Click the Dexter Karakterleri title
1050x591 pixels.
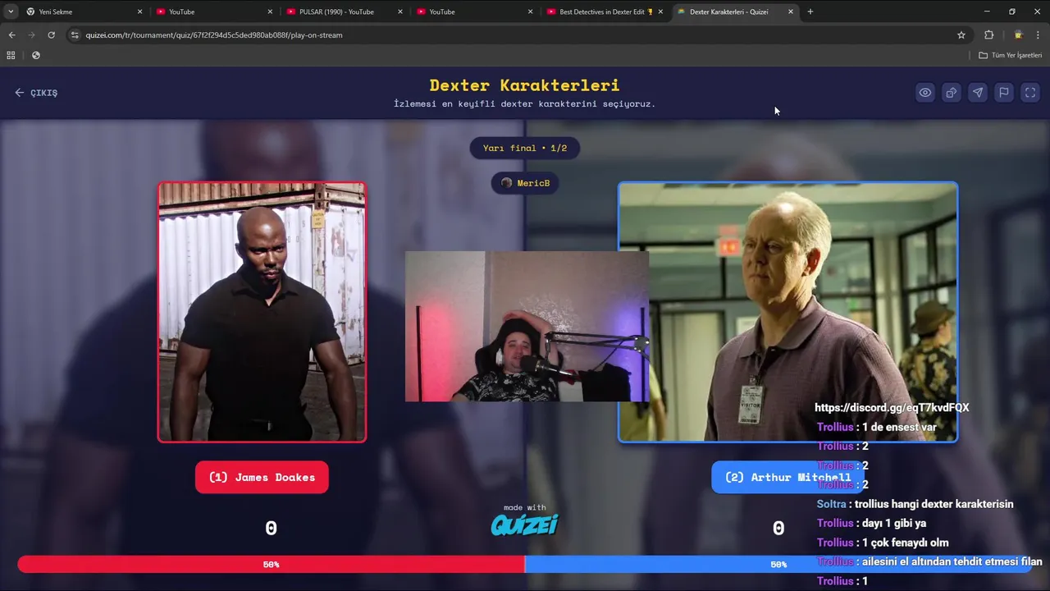pos(525,85)
